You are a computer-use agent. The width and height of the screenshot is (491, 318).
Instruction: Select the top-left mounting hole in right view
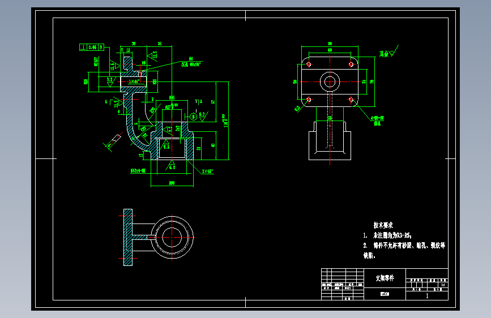click(309, 64)
